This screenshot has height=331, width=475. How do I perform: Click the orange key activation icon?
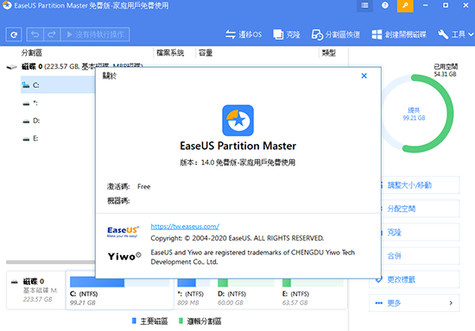coord(405,5)
